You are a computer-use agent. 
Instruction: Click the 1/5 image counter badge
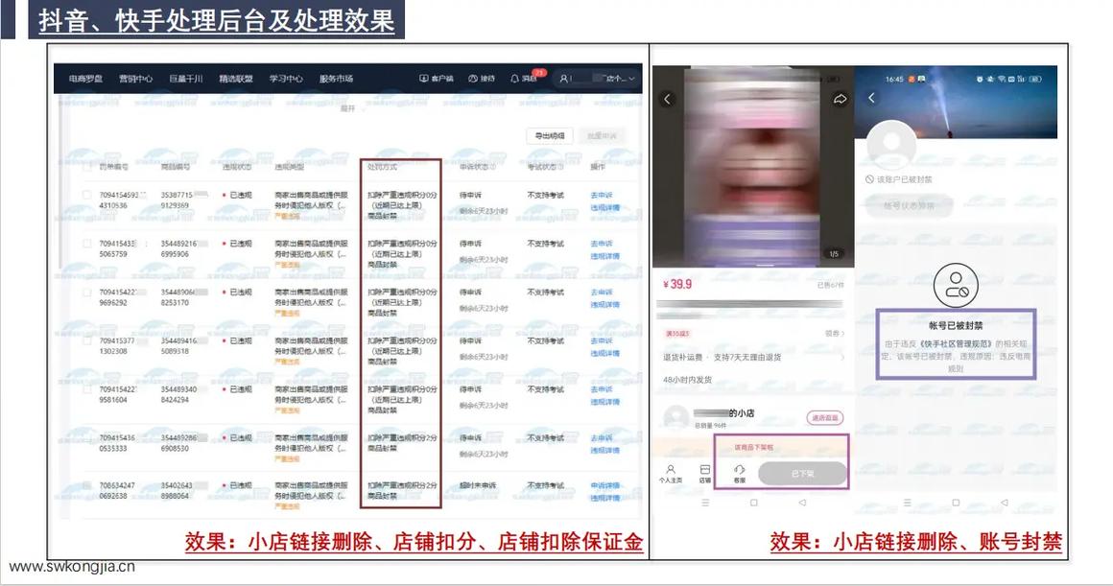834,253
